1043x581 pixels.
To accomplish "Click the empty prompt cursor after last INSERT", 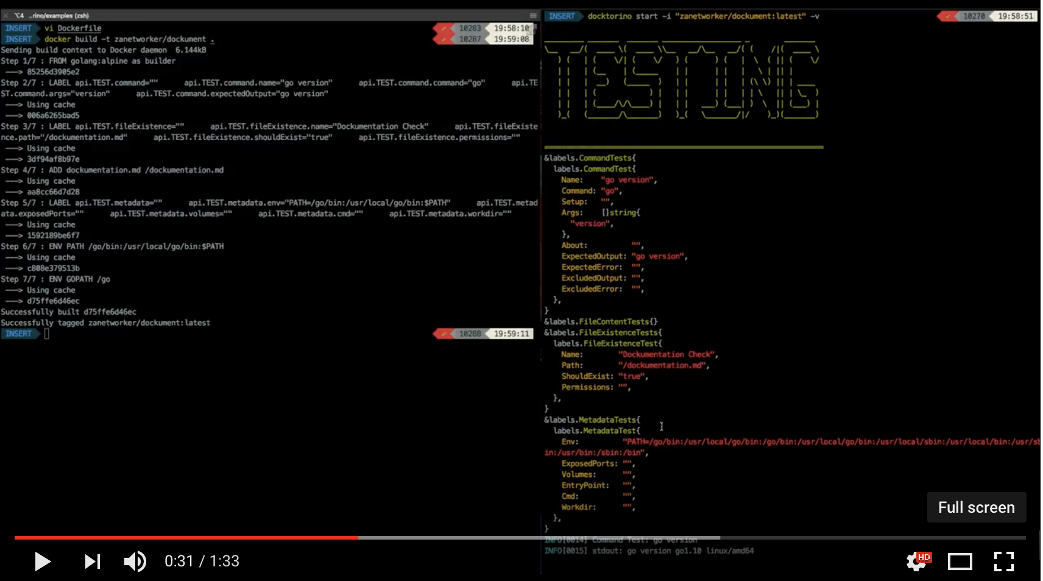I will pyautogui.click(x=46, y=334).
